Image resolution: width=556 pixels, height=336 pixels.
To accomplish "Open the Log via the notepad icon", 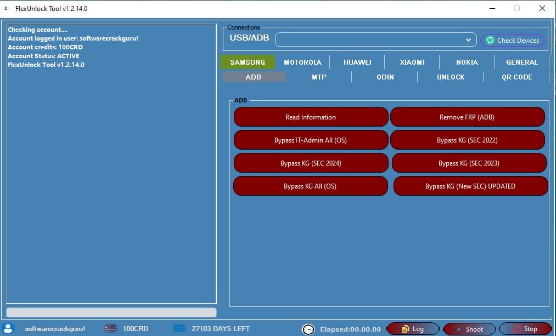I will [x=405, y=328].
